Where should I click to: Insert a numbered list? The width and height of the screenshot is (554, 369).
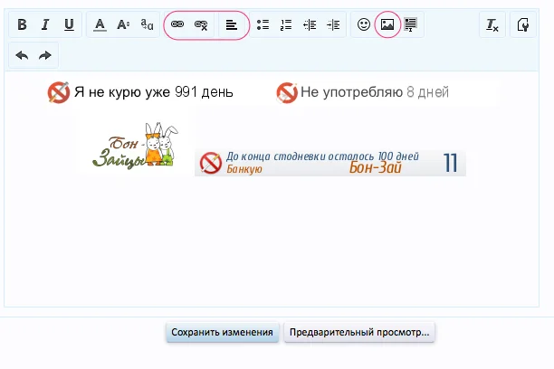tap(287, 25)
